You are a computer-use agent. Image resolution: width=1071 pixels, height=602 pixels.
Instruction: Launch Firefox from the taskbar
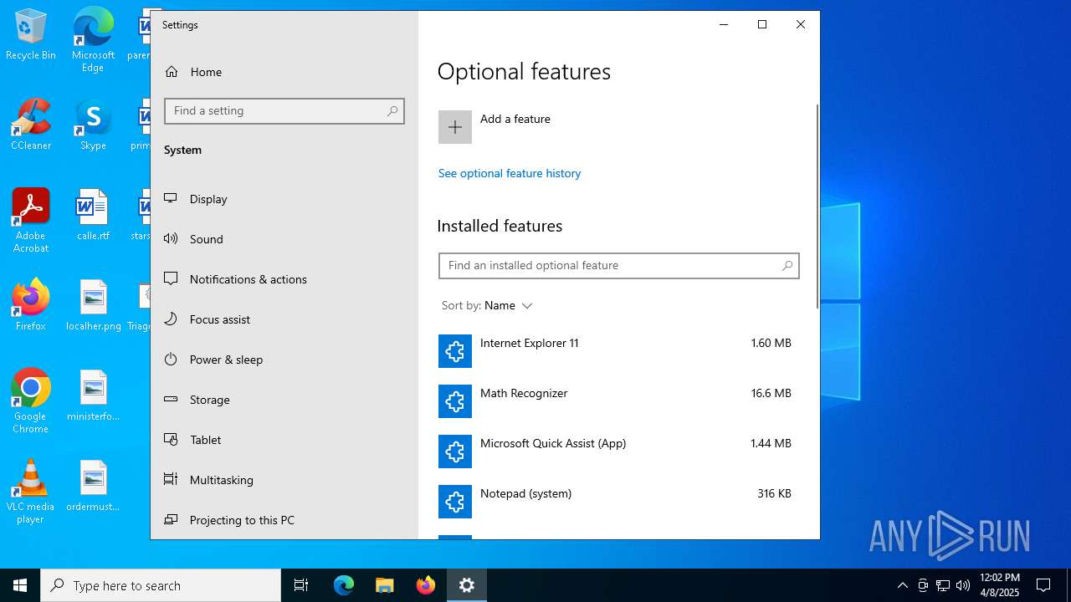pyautogui.click(x=426, y=585)
